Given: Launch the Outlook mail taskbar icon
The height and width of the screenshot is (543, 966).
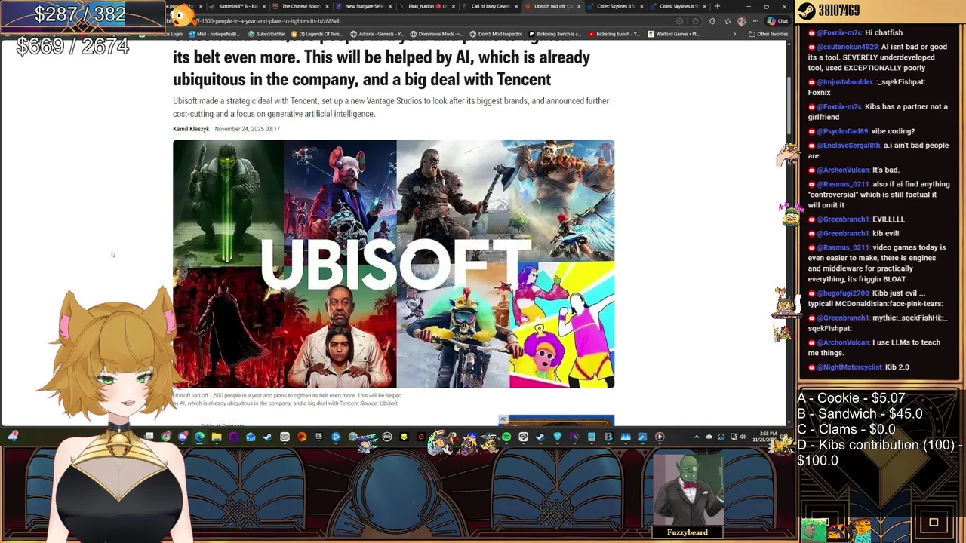Looking at the screenshot, I should 251,437.
